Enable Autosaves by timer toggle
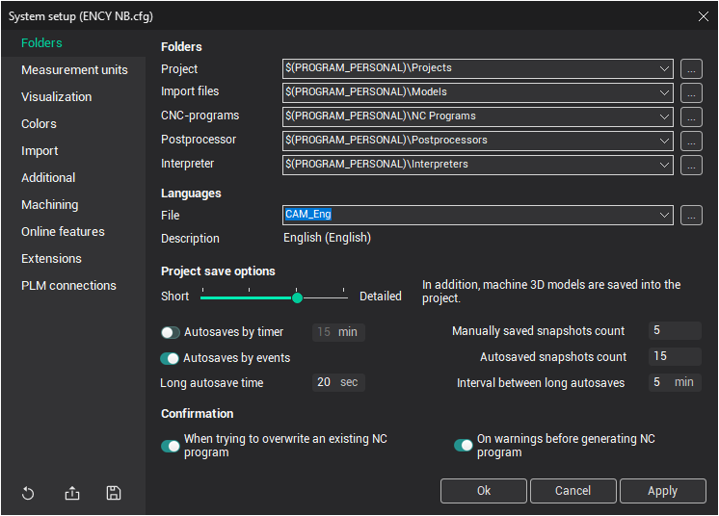 171,332
